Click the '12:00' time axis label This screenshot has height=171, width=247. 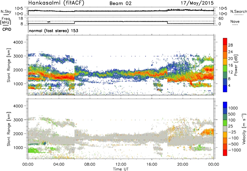click(121, 165)
